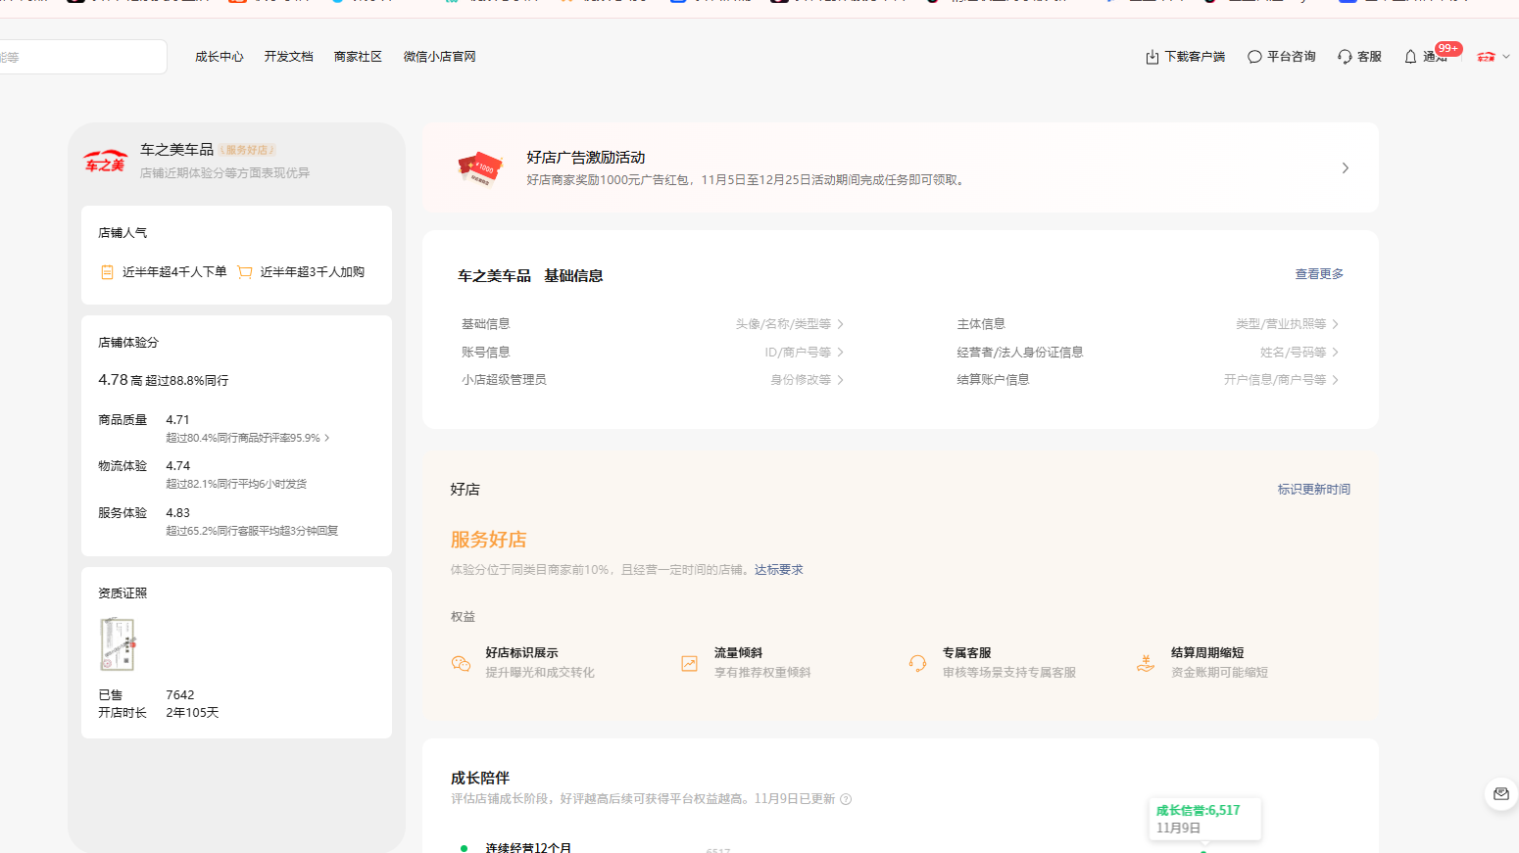Screen dimensions: 1519x853
Task: Click the 专属客服 headset icon
Action: point(917,663)
